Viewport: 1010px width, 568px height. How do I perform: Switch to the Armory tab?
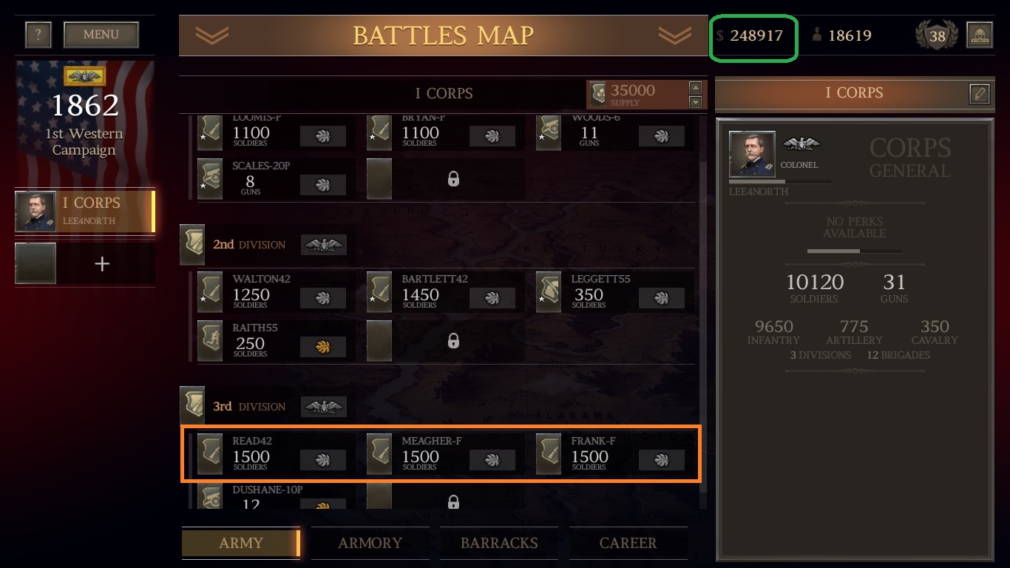coord(370,543)
